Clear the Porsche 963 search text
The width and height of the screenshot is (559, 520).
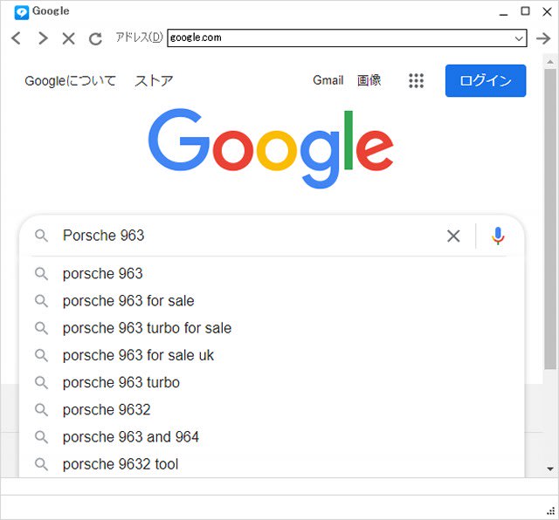(453, 236)
